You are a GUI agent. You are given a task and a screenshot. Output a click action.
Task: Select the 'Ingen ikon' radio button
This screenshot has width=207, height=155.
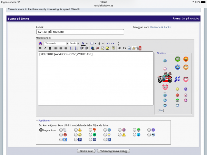point(41,130)
